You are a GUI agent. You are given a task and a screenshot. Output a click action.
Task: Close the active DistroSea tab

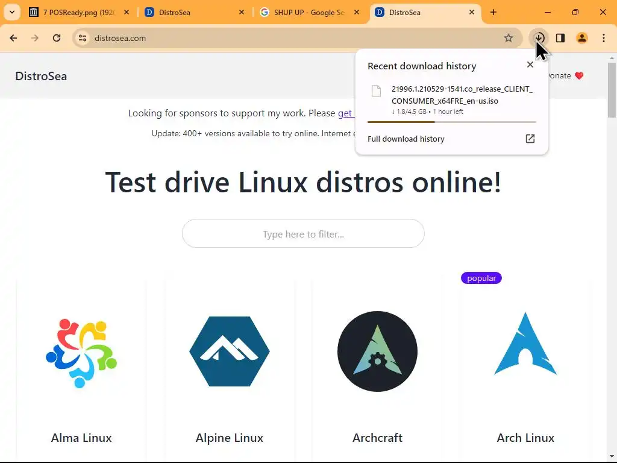472,13
